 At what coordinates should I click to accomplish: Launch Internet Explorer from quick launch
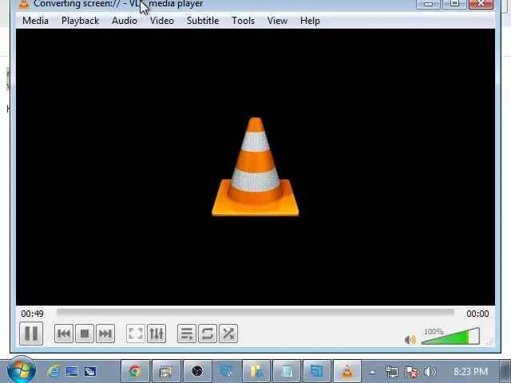[53, 371]
